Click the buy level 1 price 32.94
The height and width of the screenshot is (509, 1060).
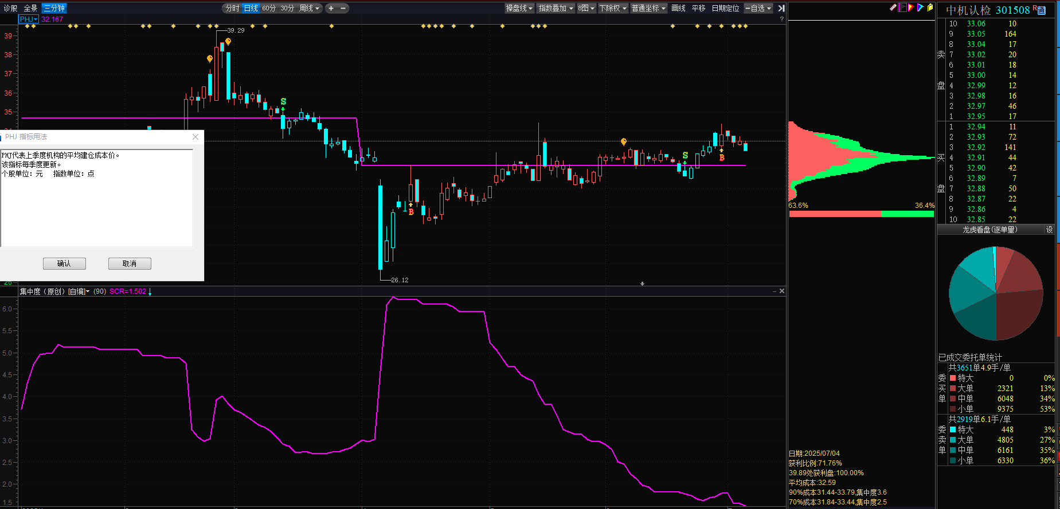[976, 127]
